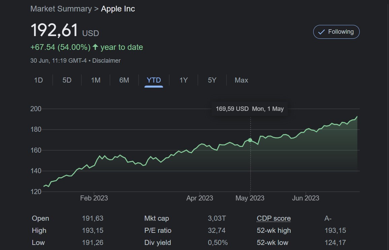Screen dimensions: 389x250
Task: Click the Div yield label
Action: (158, 243)
